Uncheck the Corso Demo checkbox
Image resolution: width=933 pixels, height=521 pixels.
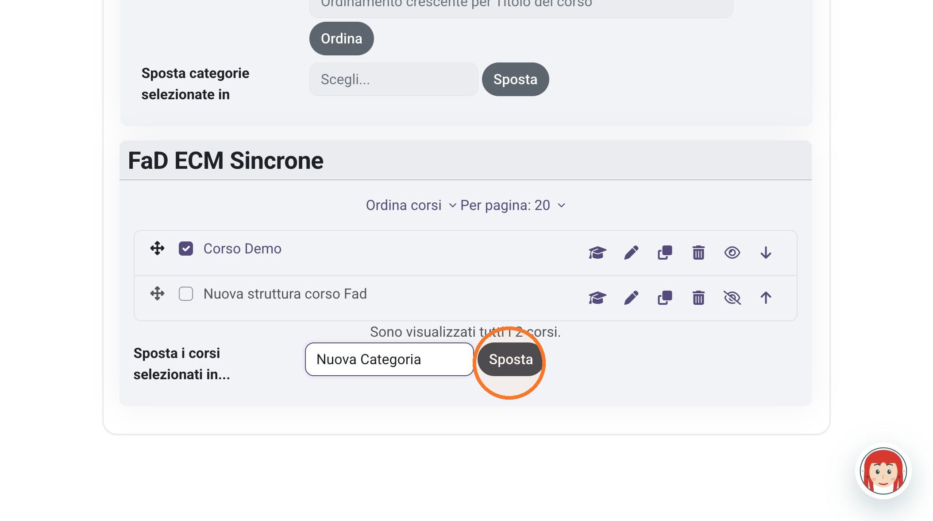tap(186, 249)
